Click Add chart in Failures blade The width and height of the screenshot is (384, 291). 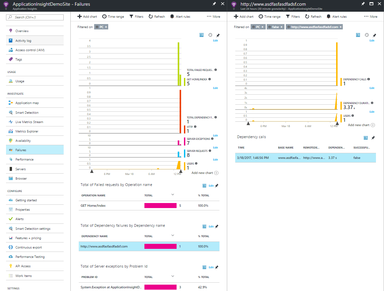(x=87, y=17)
